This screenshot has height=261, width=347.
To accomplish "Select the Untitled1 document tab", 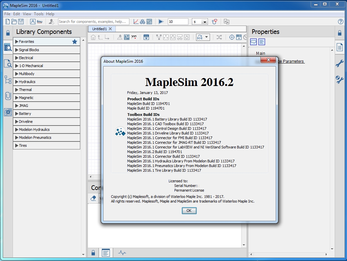I will click(100, 29).
